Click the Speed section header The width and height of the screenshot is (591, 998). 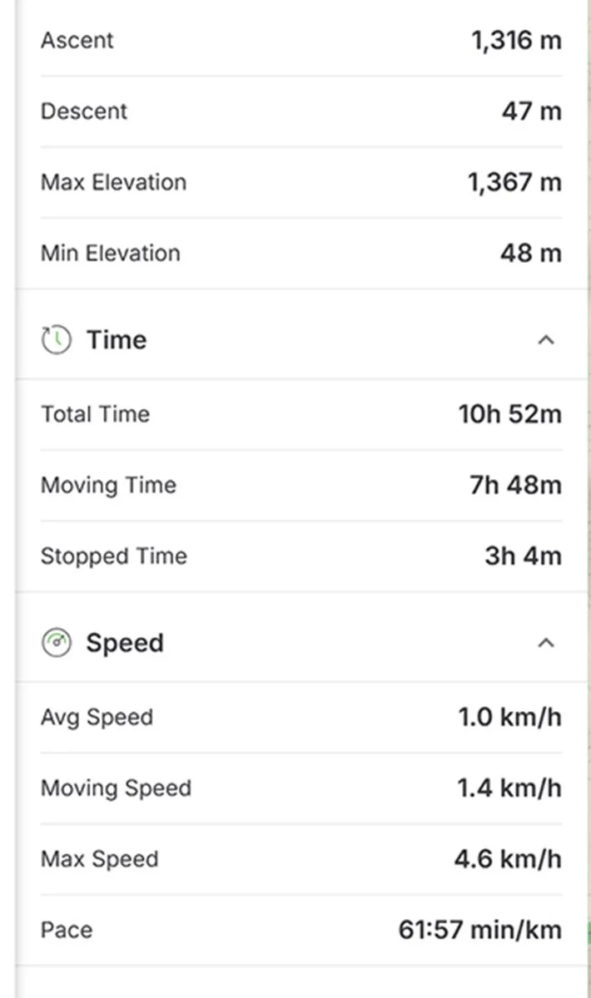[301, 643]
